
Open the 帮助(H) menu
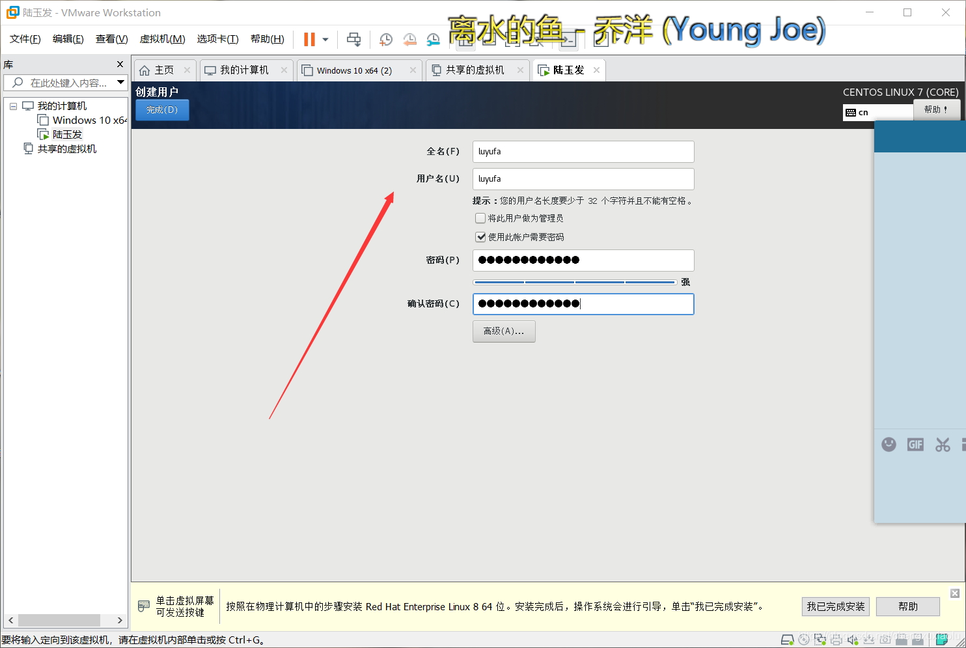268,39
